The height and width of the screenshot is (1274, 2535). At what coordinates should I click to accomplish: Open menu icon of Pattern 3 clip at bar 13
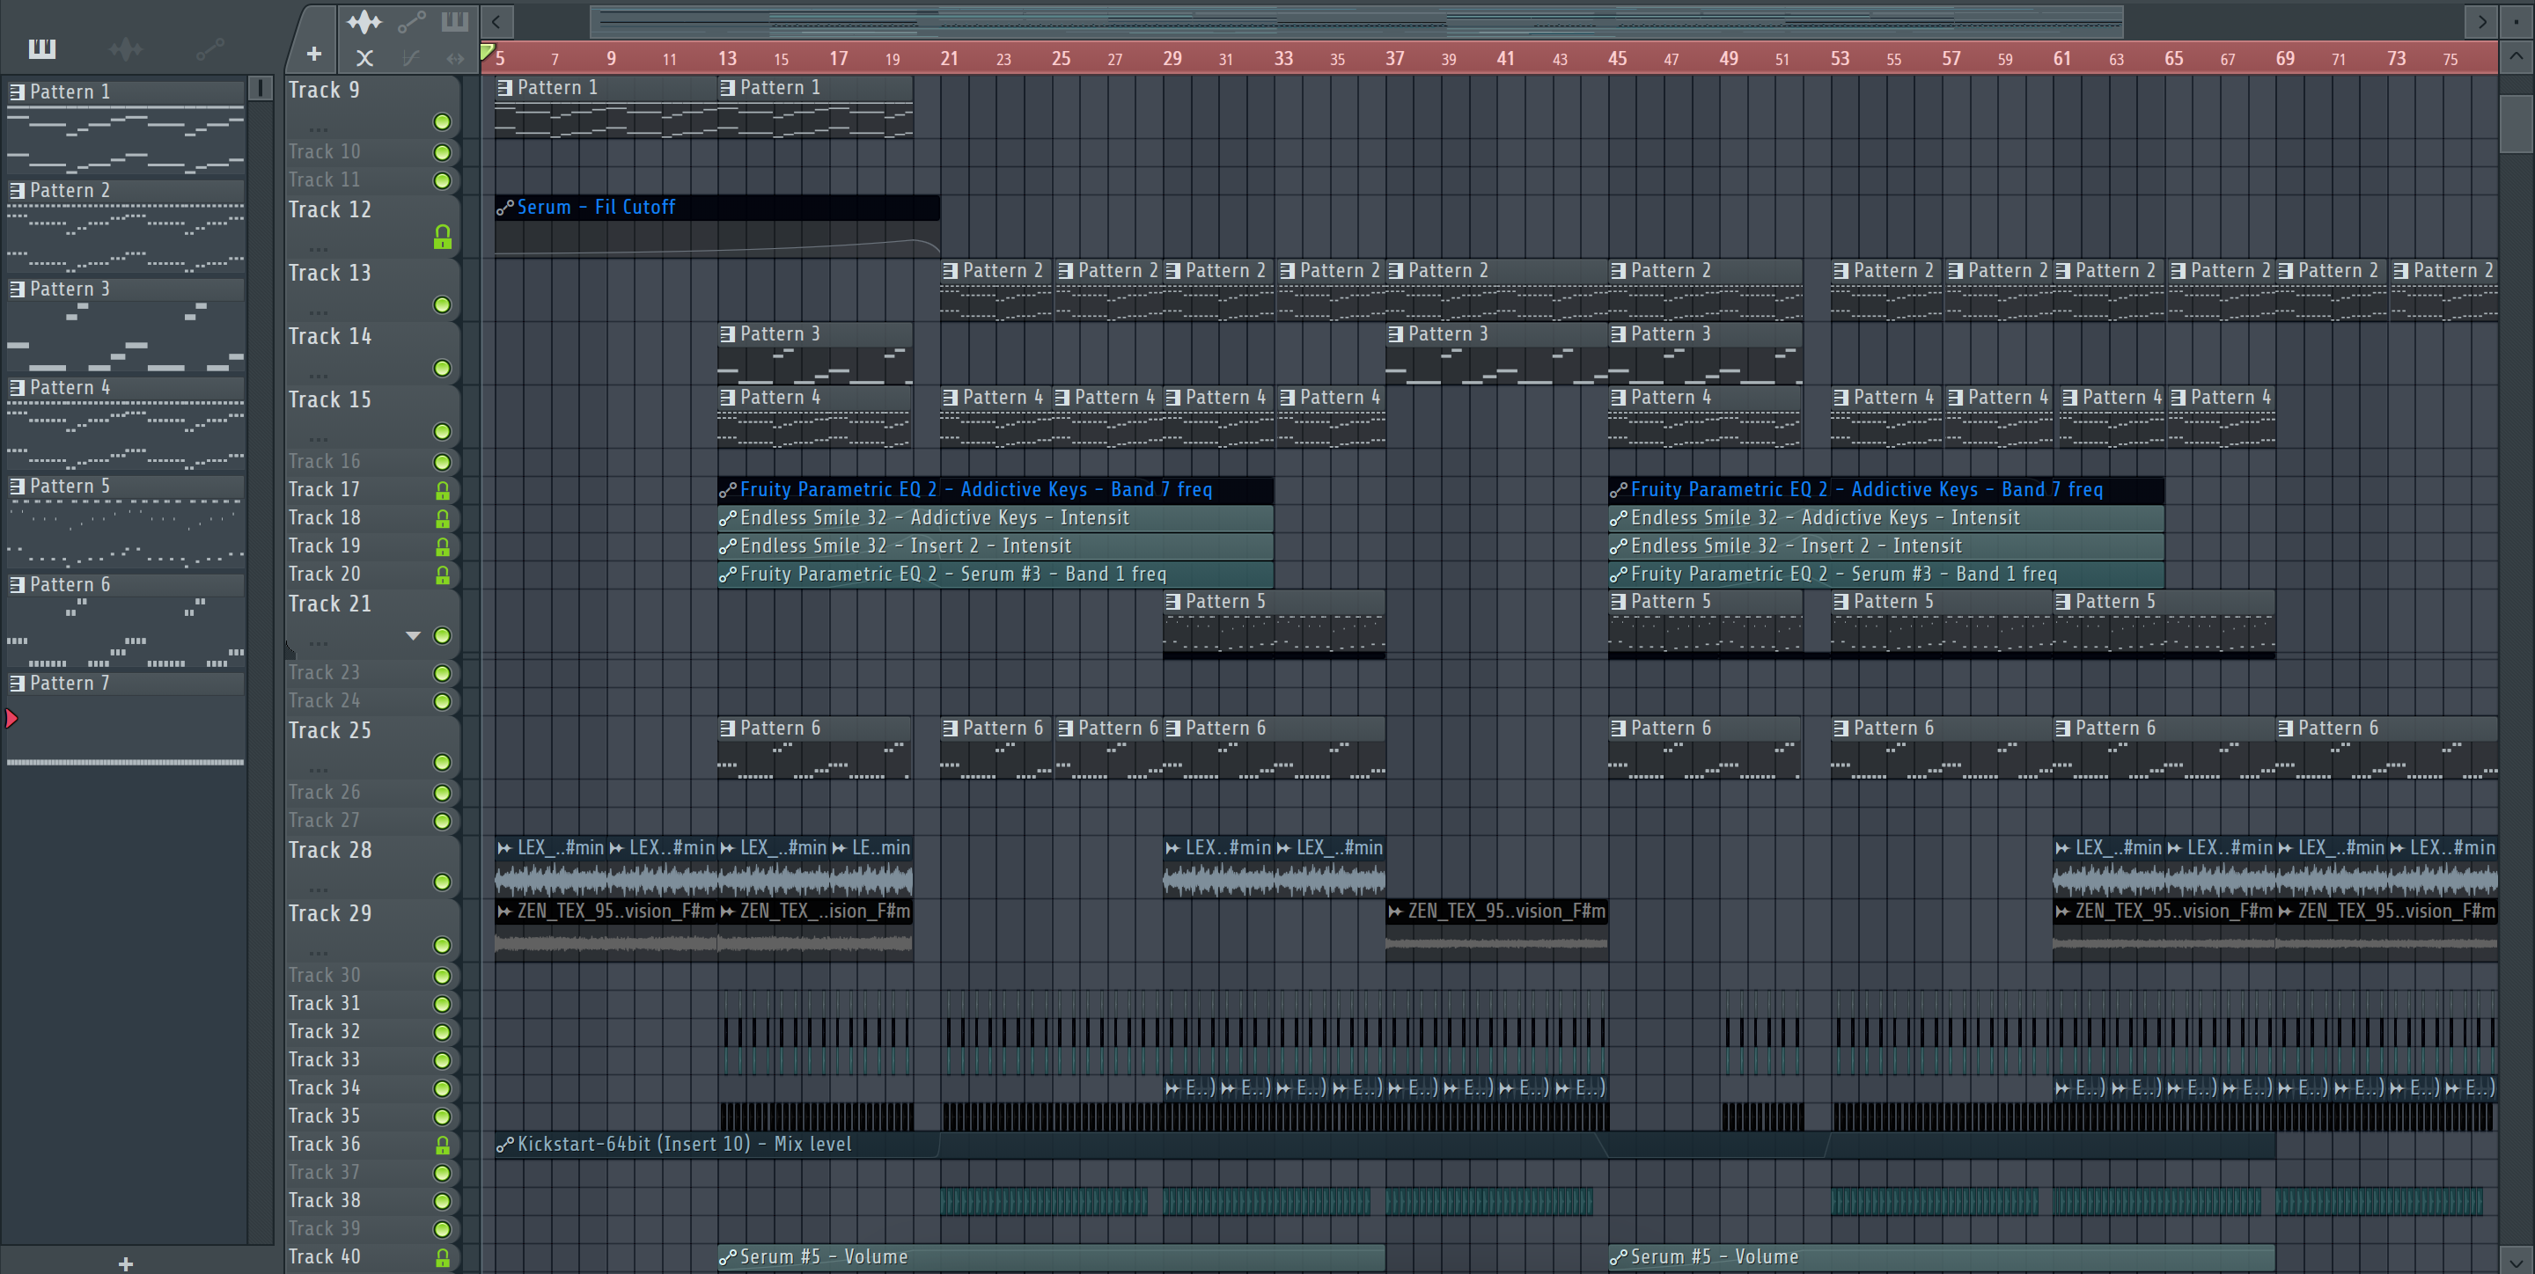[x=727, y=334]
